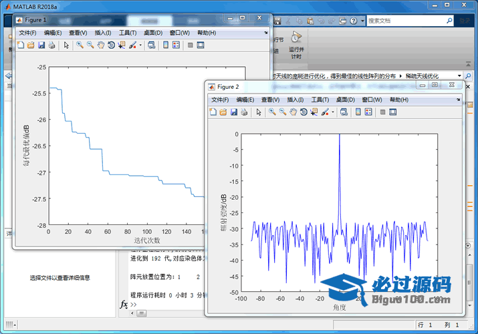Enable the Pan hand tool in Figure 1
Image resolution: width=478 pixels, height=334 pixels.
100,45
